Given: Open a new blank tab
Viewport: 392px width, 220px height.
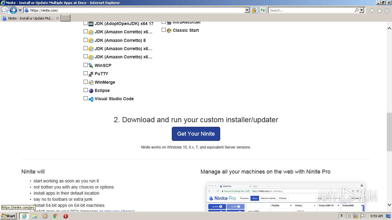Looking at the screenshot, I should [66, 18].
